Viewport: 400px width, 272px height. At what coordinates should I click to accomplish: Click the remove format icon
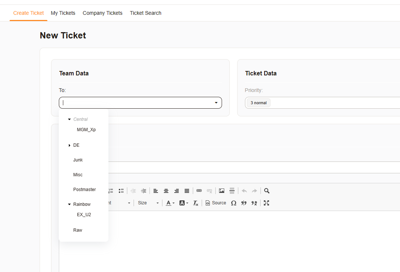point(196,203)
